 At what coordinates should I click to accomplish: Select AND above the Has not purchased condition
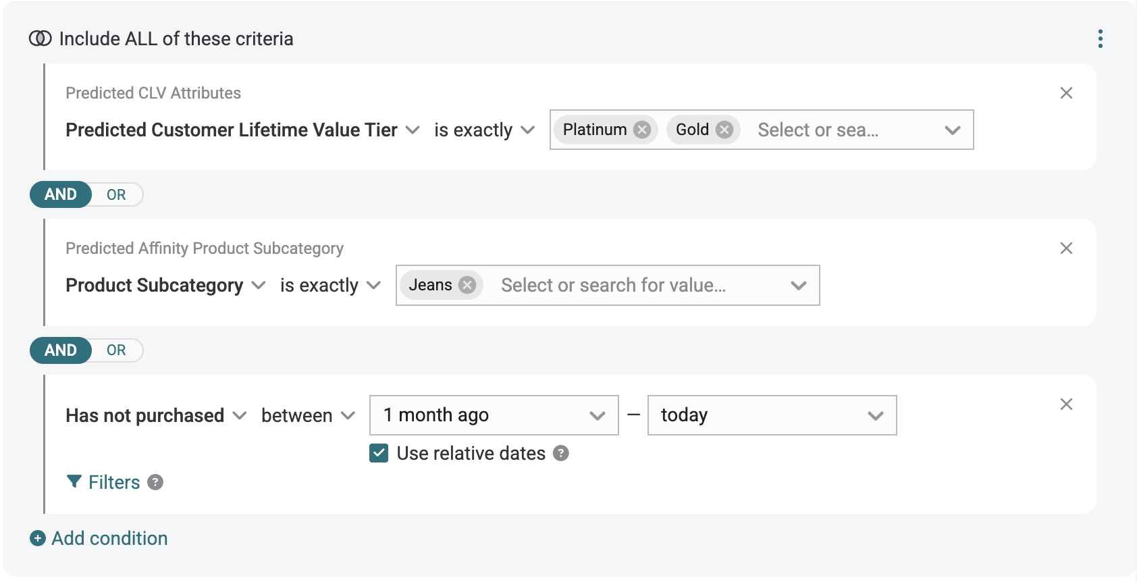(x=61, y=350)
